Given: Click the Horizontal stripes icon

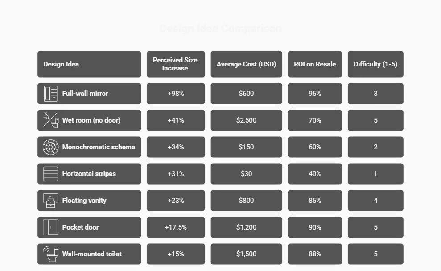Looking at the screenshot, I should click(x=50, y=174).
